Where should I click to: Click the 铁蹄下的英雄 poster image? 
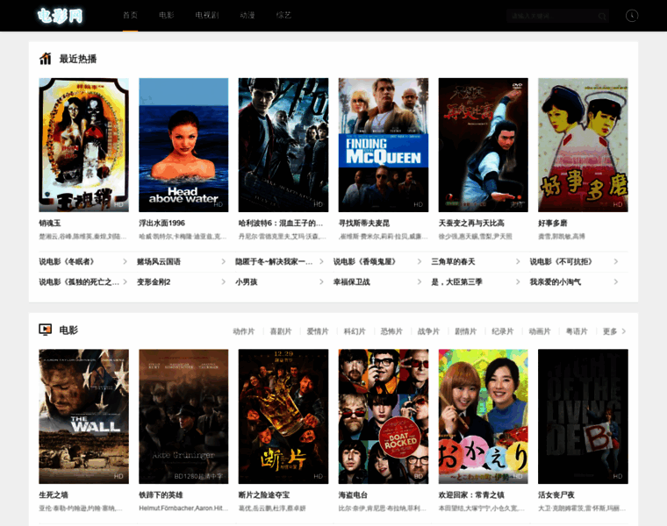click(183, 416)
